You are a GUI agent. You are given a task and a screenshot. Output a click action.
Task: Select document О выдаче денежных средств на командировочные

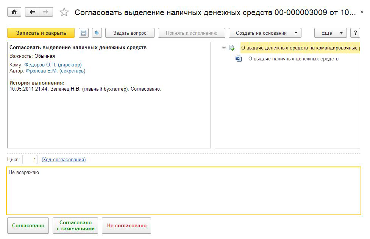pos(300,48)
